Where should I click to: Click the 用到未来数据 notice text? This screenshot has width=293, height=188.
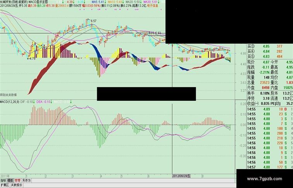(x=9, y=95)
